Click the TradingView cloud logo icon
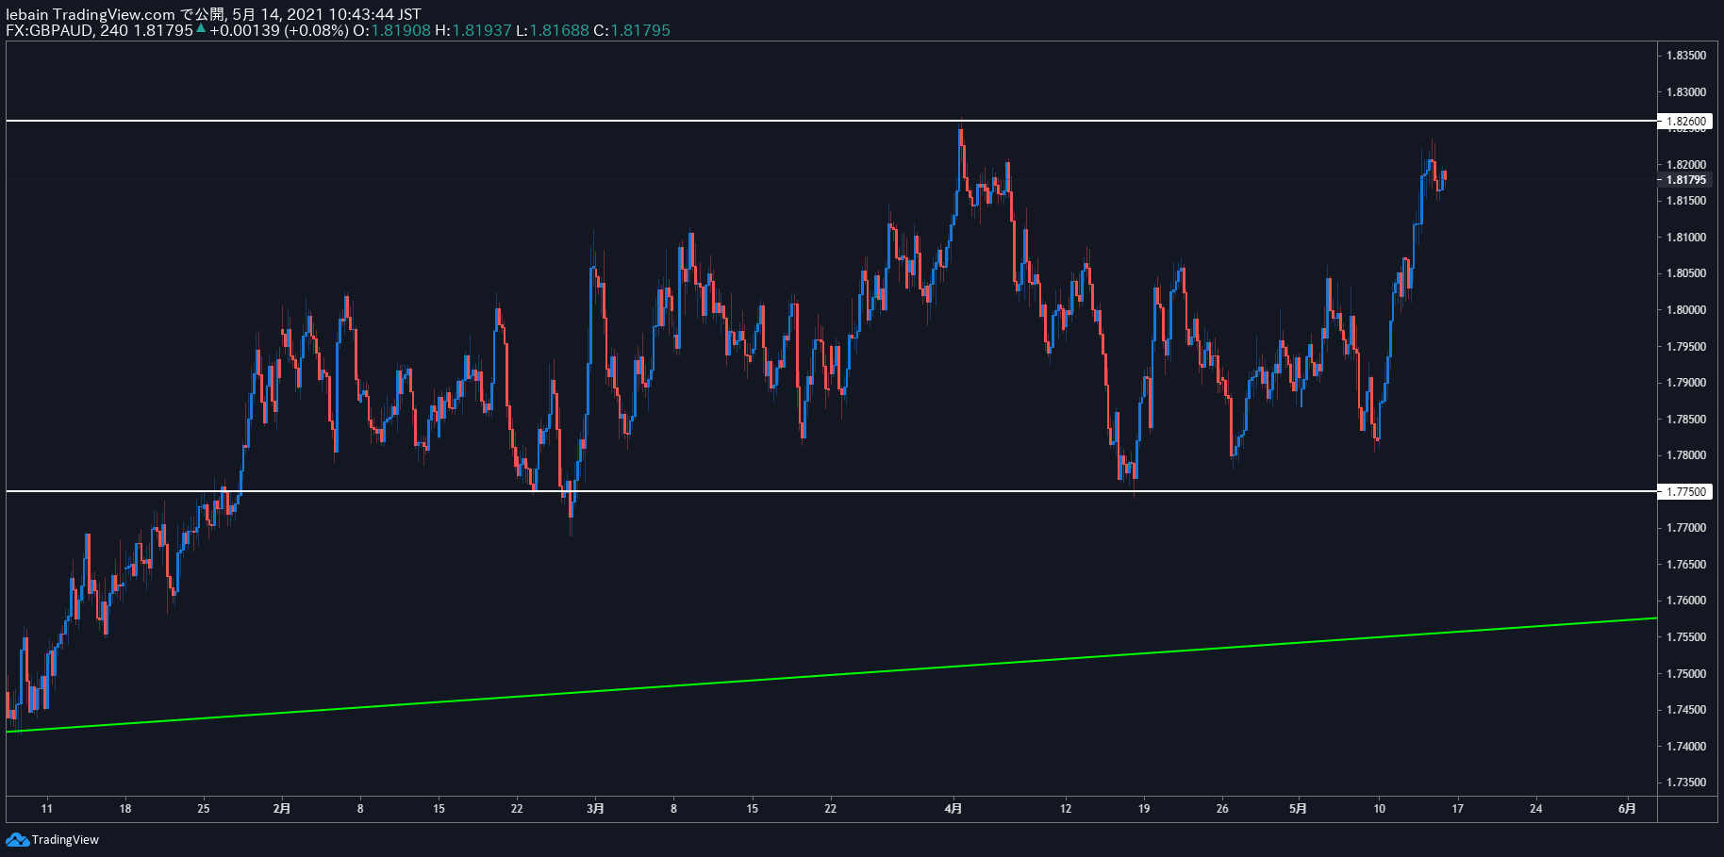The width and height of the screenshot is (1724, 857). [x=17, y=839]
